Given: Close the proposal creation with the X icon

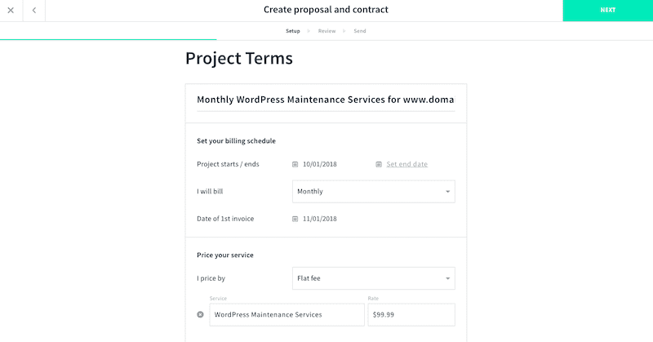Looking at the screenshot, I should (x=11, y=11).
